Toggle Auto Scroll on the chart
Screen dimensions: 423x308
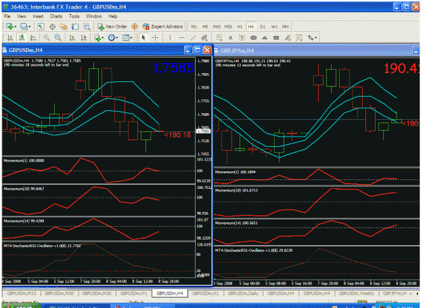tap(72, 37)
